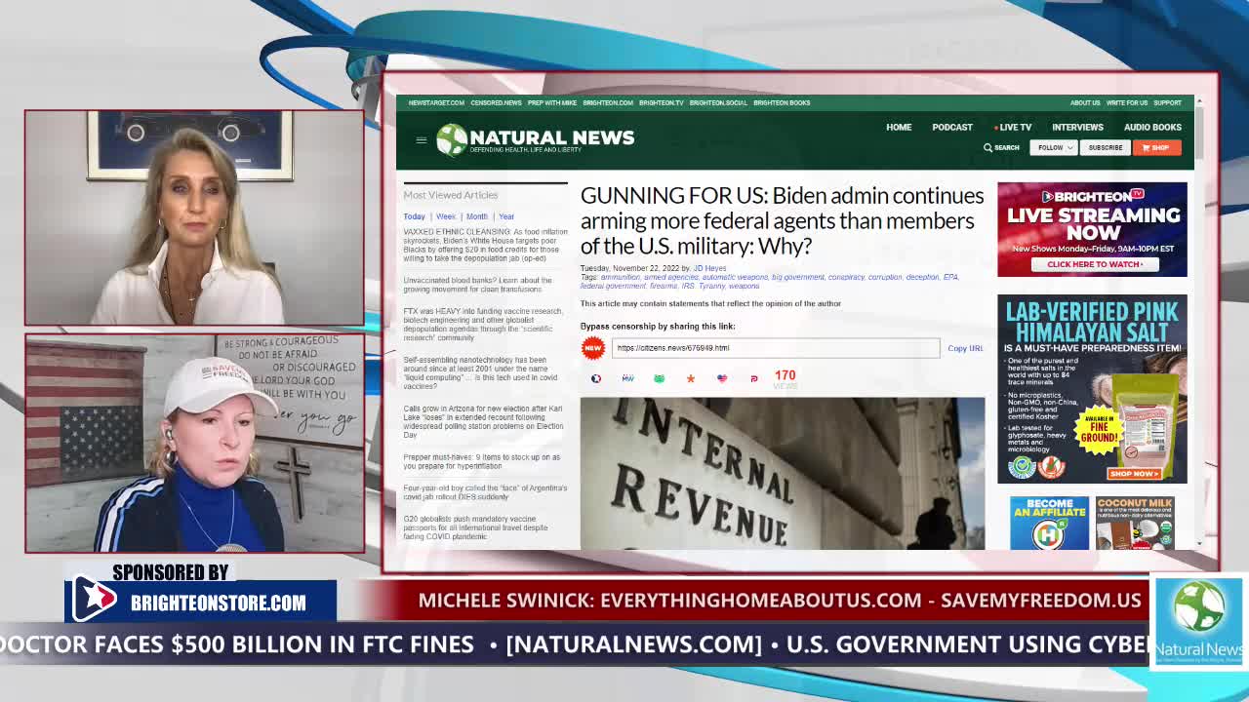The image size is (1249, 702).
Task: Open the BRIGHTEON.TV top link
Action: (x=662, y=102)
